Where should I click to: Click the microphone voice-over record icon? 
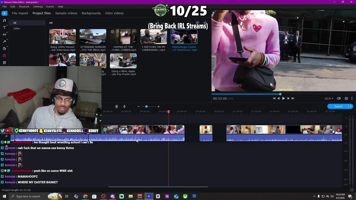[124, 106]
